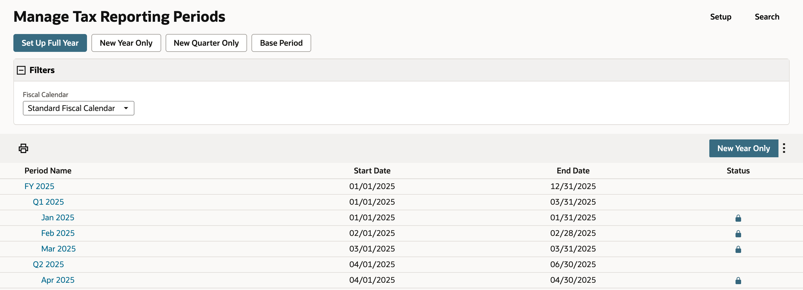Viewport: 803px width, 290px height.
Task: Select start date 03/01/2025
Action: pyautogui.click(x=372, y=248)
